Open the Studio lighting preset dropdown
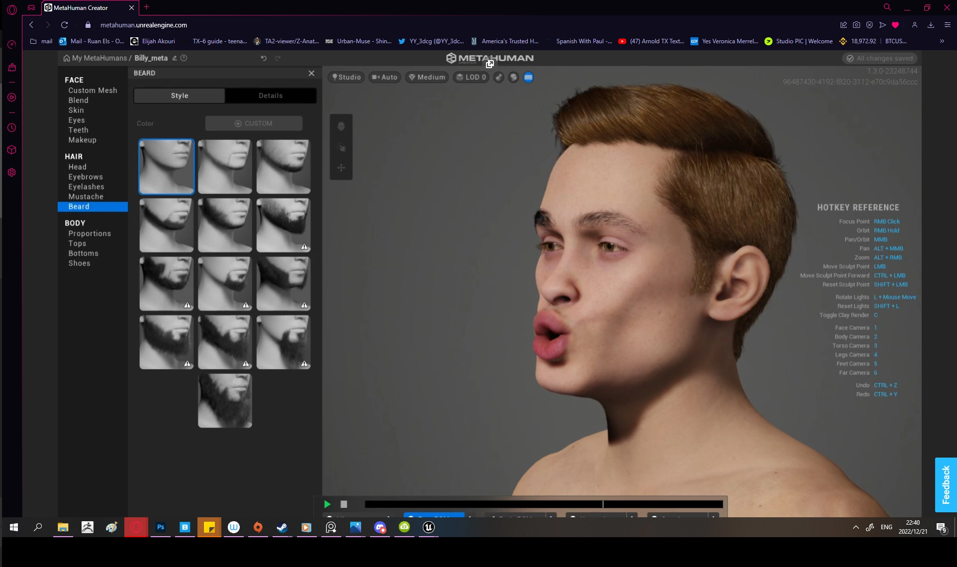The width and height of the screenshot is (957, 567). 346,77
